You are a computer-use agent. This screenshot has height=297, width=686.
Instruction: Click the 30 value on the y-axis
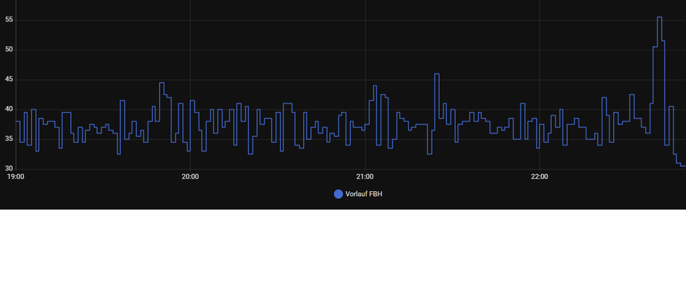[9, 168]
